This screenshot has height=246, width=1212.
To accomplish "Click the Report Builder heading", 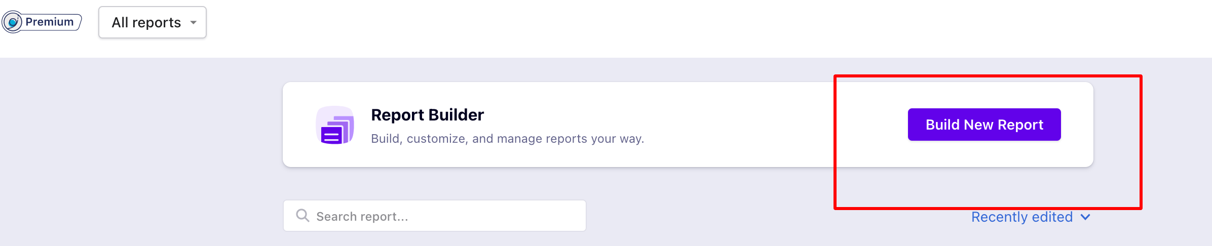I will (x=427, y=115).
